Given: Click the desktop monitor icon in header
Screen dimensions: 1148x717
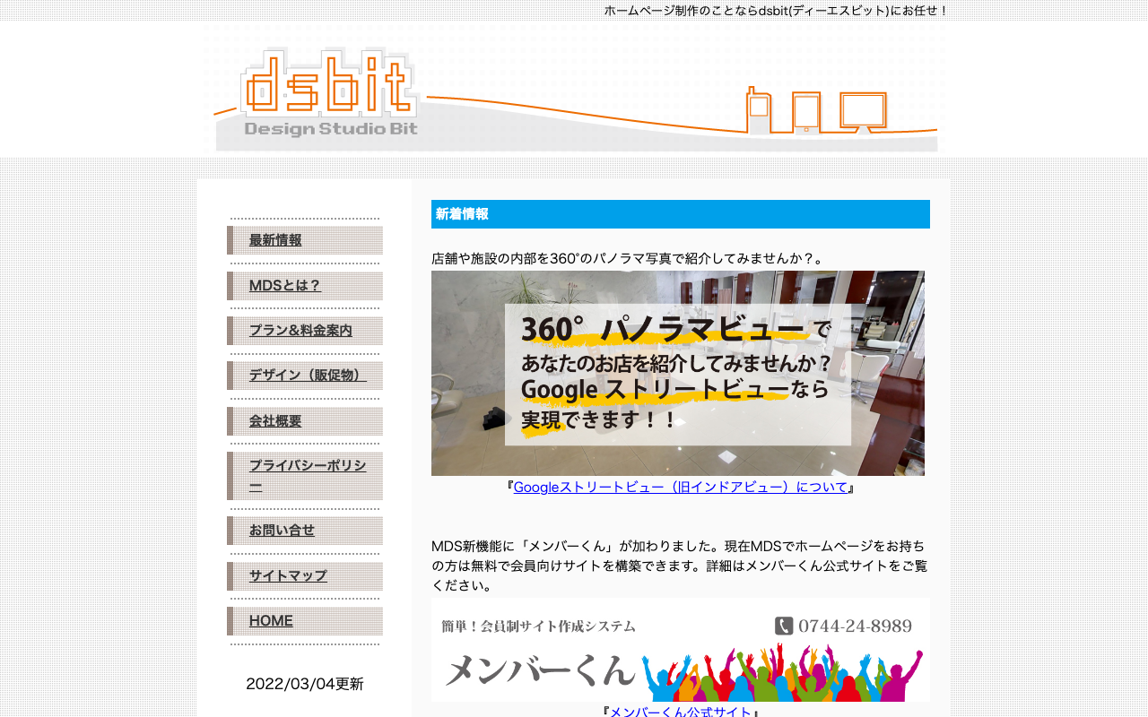Looking at the screenshot, I should point(863,111).
